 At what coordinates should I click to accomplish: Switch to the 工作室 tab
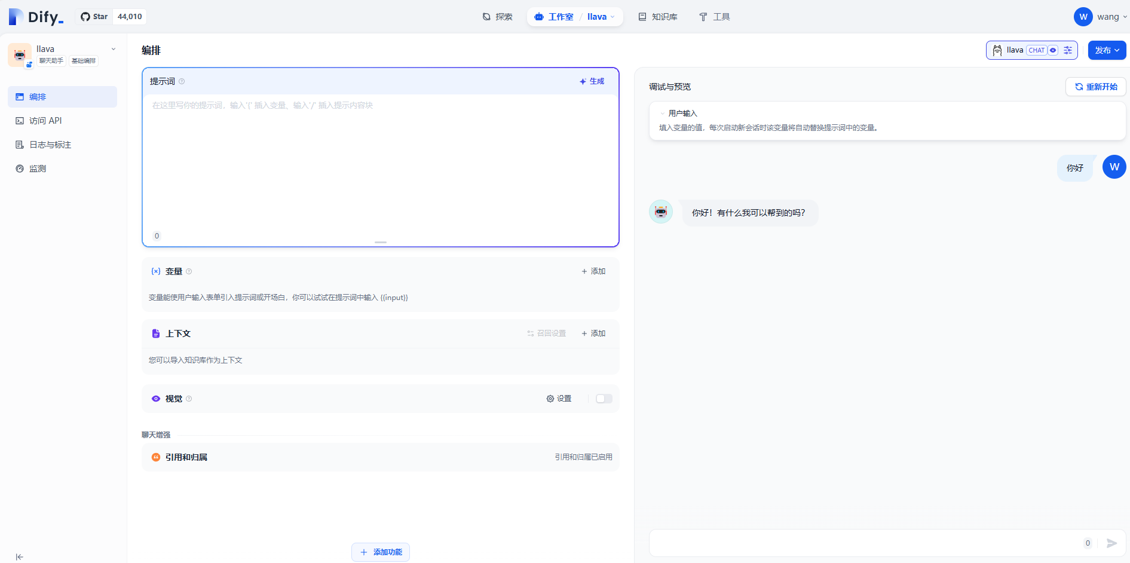pos(554,17)
